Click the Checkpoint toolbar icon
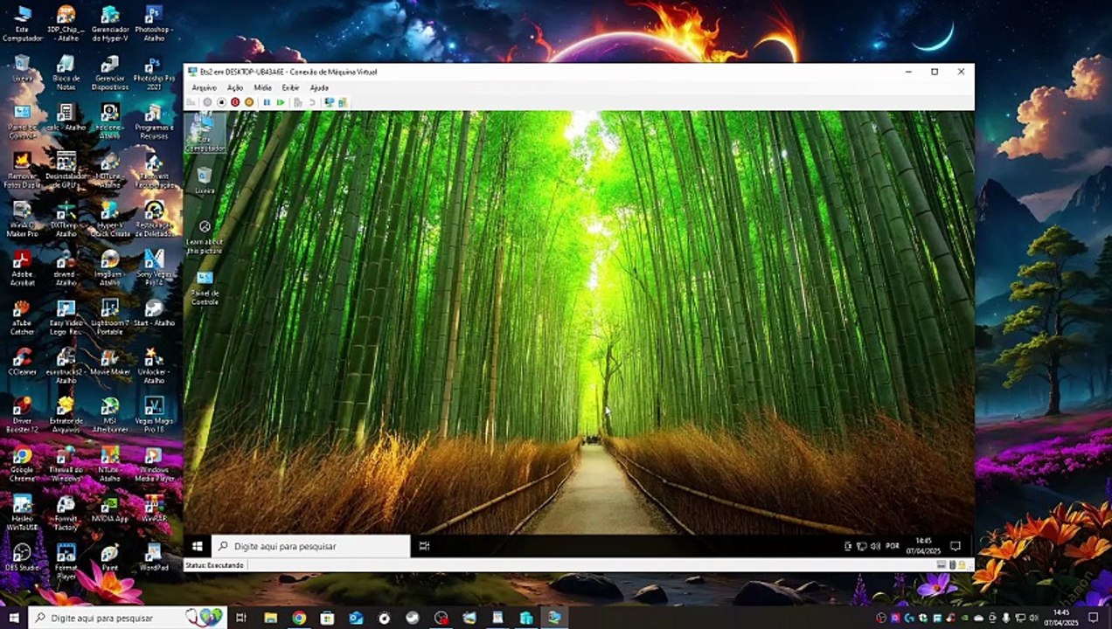This screenshot has height=629, width=1112. point(298,102)
